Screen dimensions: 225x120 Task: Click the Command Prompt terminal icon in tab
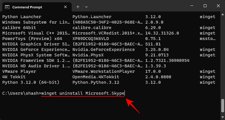point(7,7)
